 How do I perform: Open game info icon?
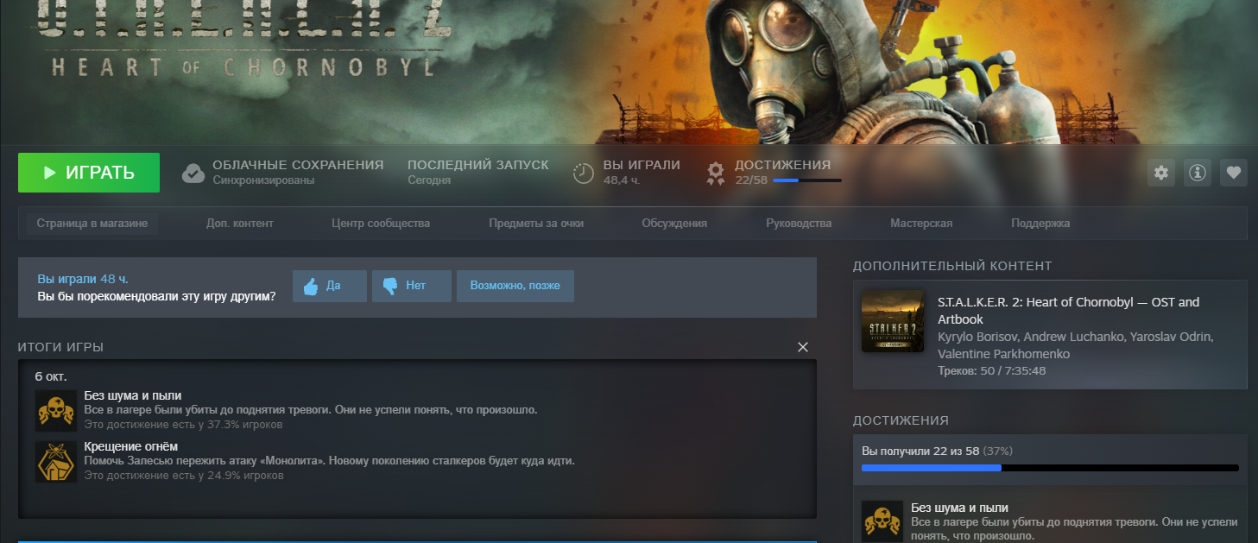(1198, 173)
